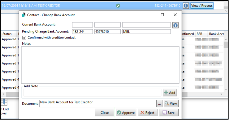229x120 pixels.
Task: Click the pending bank name MBL field
Action: [146, 31]
